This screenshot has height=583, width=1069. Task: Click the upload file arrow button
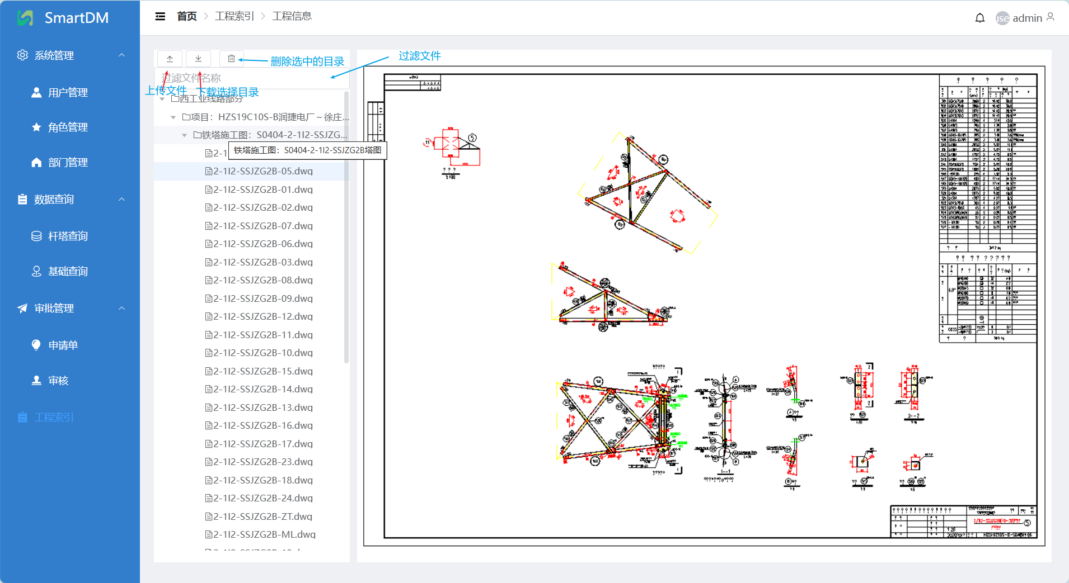[170, 58]
